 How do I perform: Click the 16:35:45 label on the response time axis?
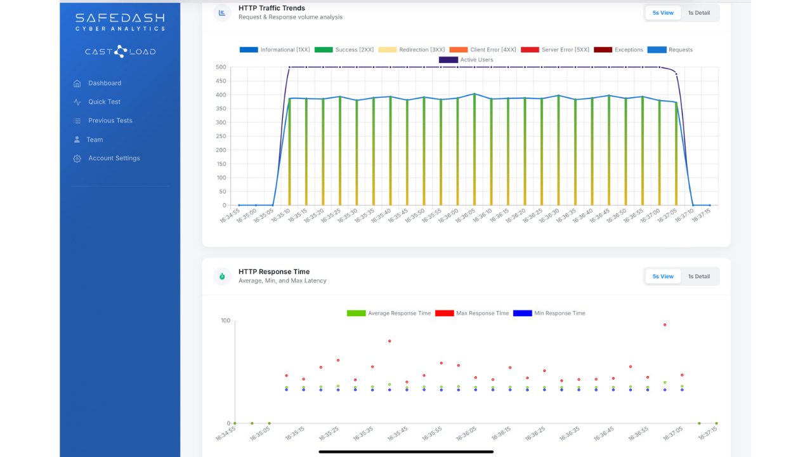point(398,434)
